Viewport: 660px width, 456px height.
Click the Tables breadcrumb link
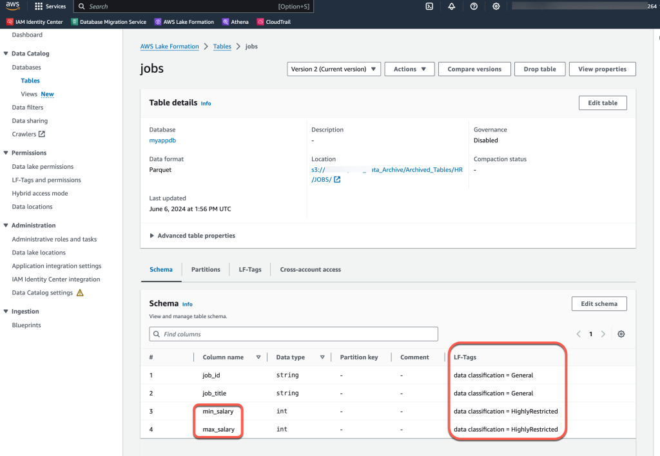(x=222, y=46)
